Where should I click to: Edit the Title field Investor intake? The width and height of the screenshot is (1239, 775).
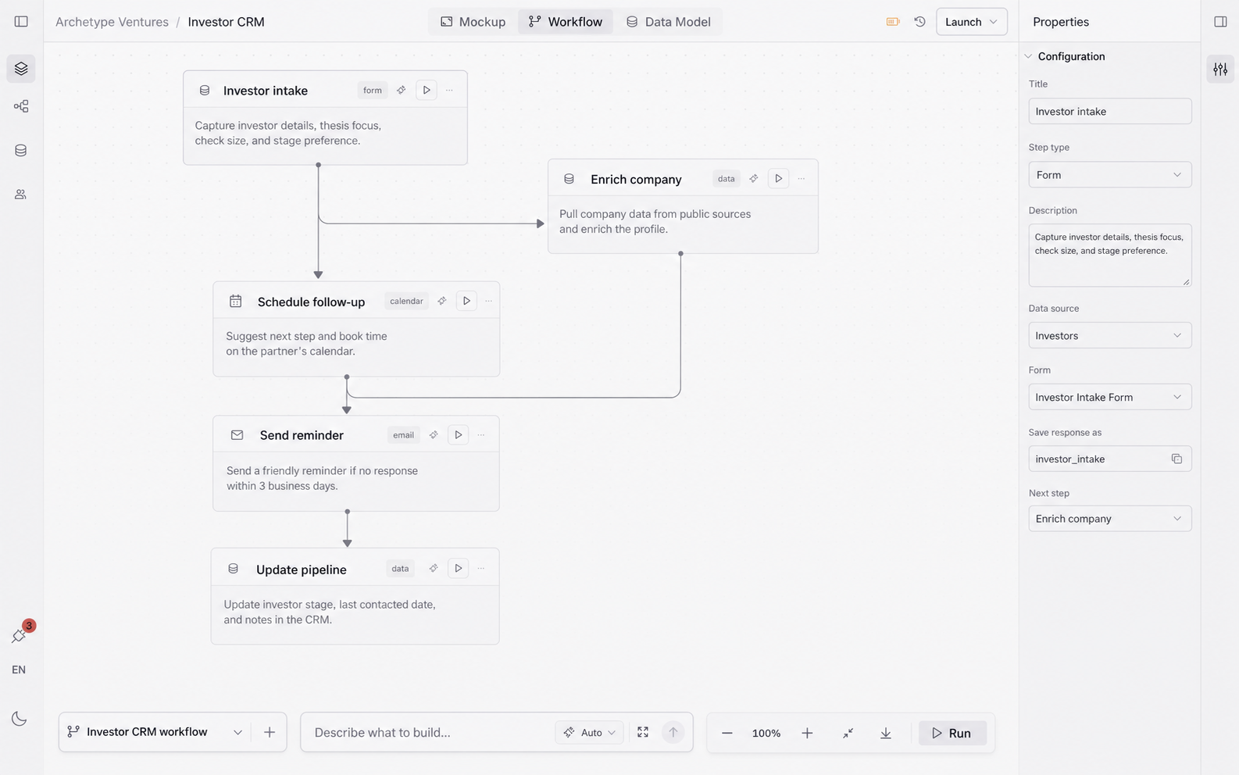(x=1109, y=111)
